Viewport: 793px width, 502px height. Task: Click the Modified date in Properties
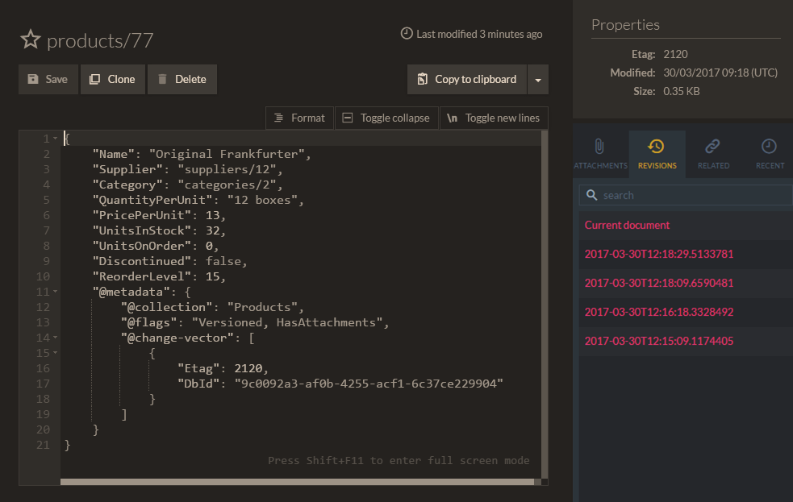tap(720, 73)
